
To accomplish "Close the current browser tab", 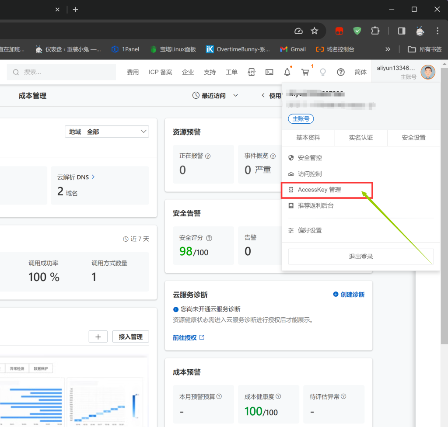I will [x=57, y=10].
